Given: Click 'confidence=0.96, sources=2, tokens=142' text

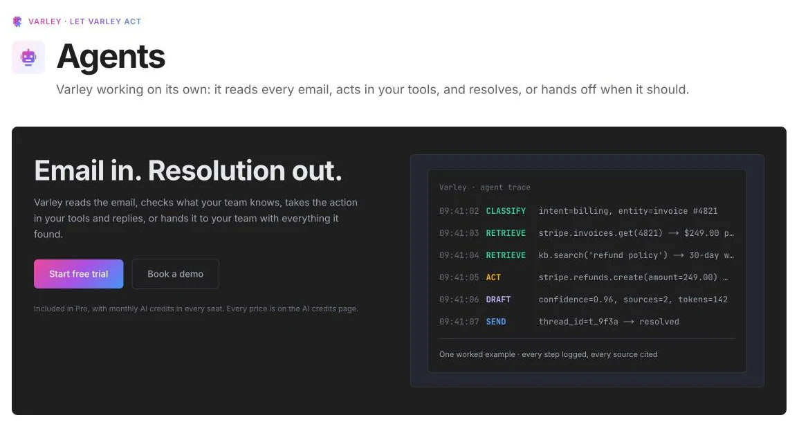Looking at the screenshot, I should tap(633, 300).
